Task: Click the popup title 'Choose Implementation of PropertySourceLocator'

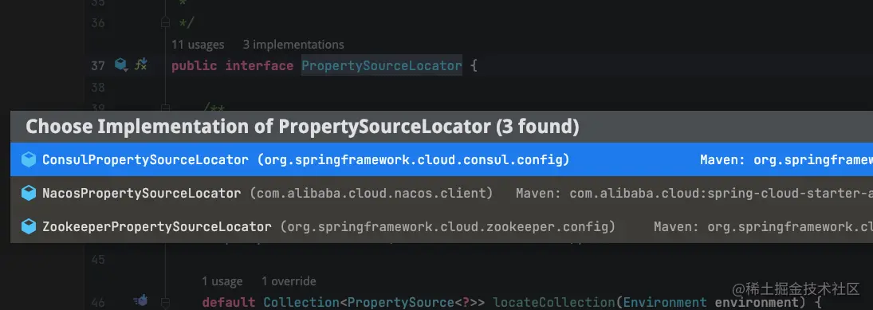Action: [x=302, y=127]
